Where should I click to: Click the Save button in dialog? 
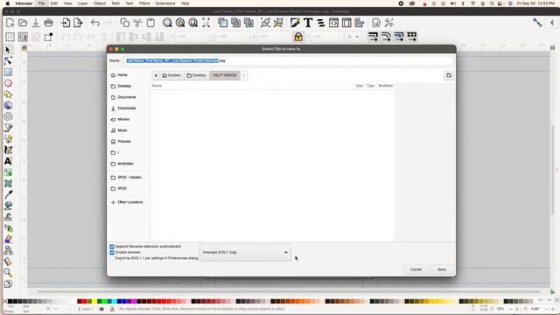pos(442,269)
